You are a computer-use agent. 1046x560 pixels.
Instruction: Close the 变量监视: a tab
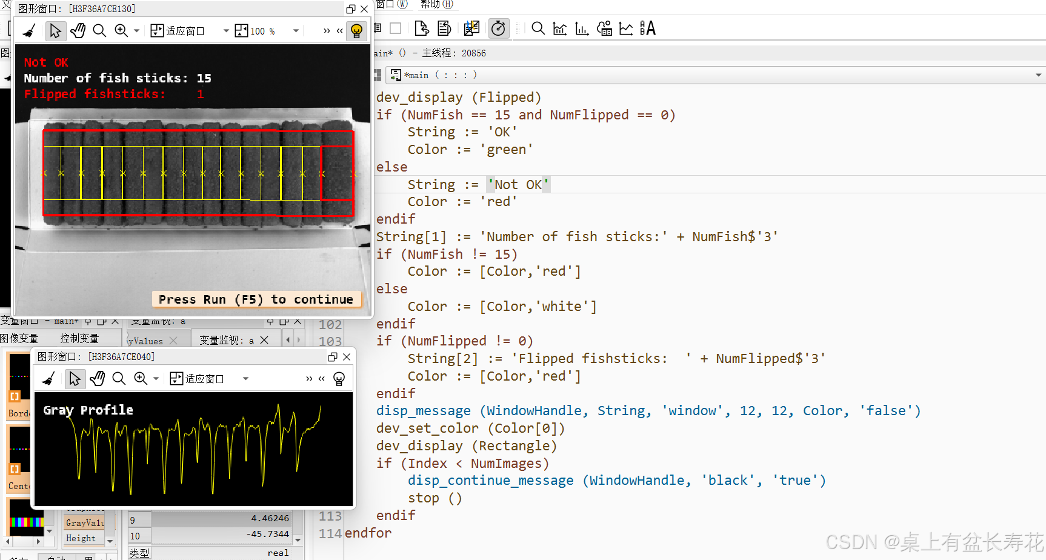pyautogui.click(x=264, y=340)
